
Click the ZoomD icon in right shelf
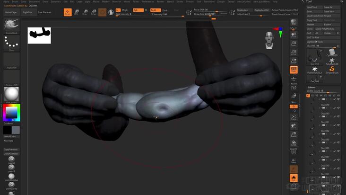click(x=294, y=135)
